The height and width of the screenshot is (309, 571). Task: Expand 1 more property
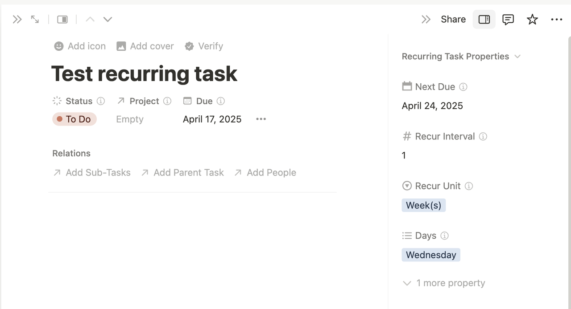point(444,283)
